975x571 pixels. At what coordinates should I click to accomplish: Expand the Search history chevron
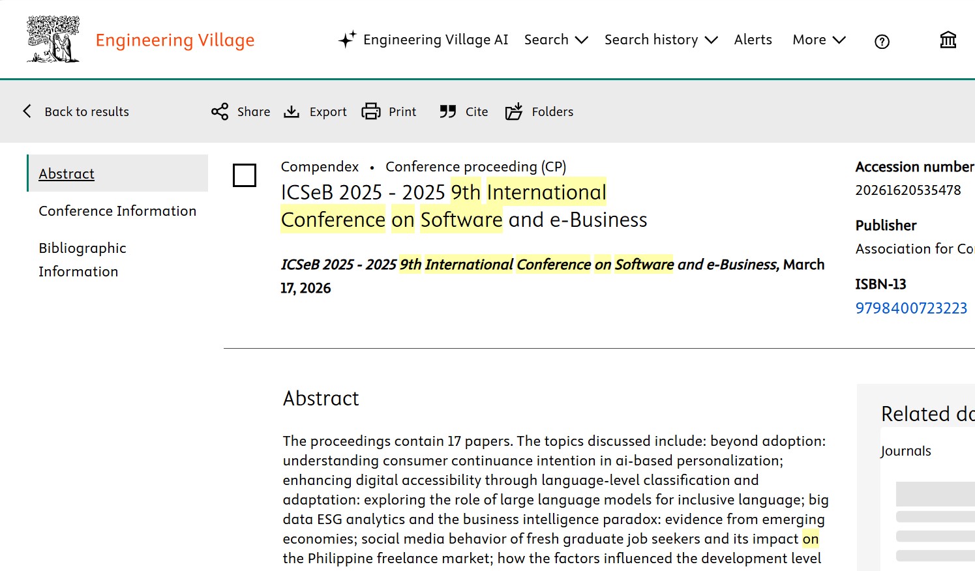tap(712, 40)
